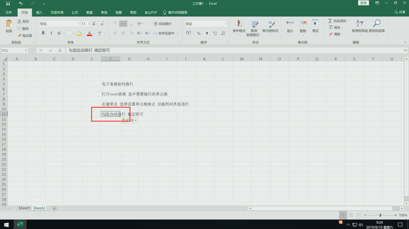Toggle right horizontal text alignment
Viewport: 409px width, 229px height.
tap(131, 33)
